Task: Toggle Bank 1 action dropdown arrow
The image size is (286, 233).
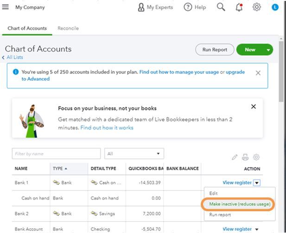Action: (257, 183)
